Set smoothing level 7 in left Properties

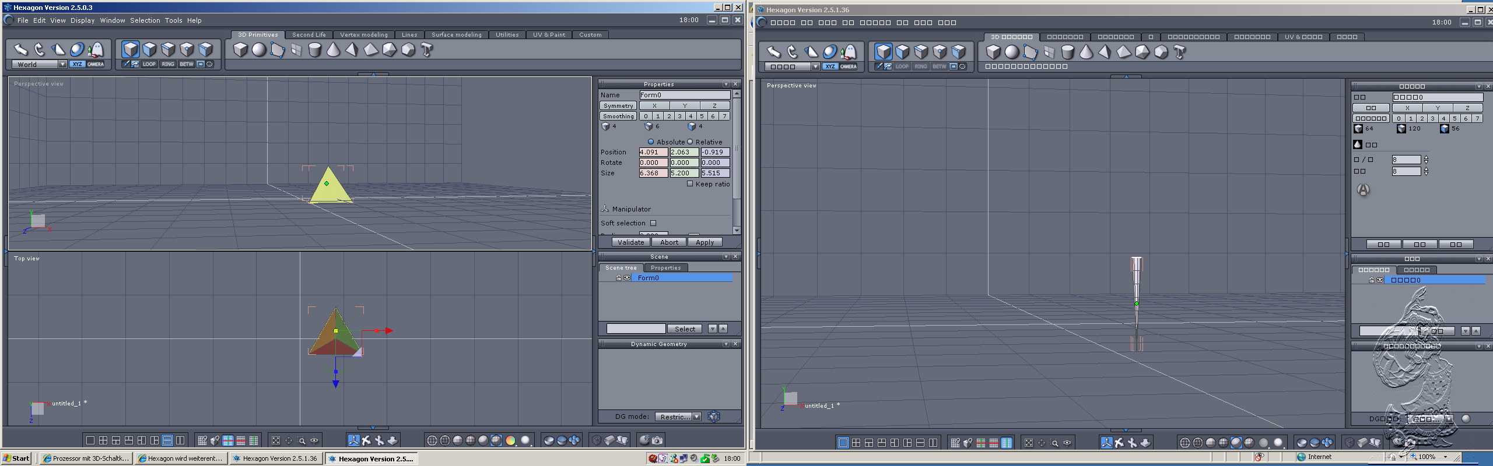coord(724,116)
